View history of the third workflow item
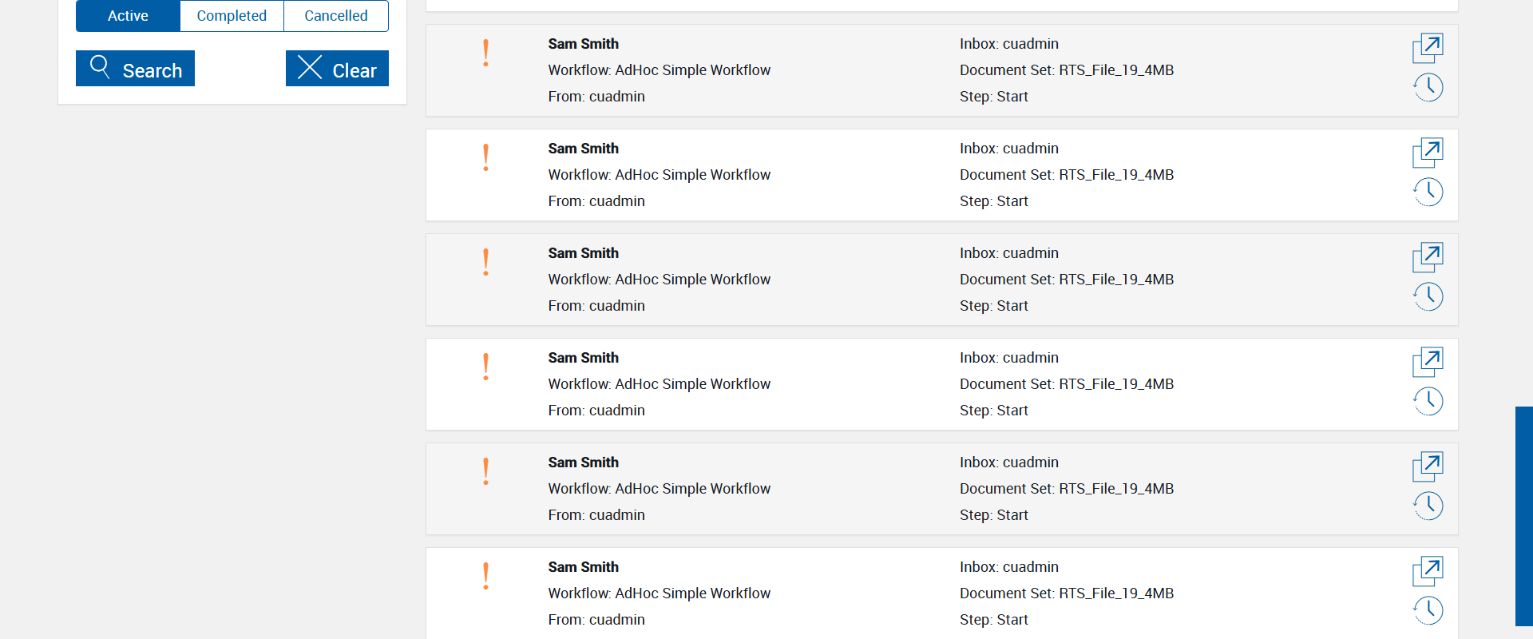The height and width of the screenshot is (639, 1533). (1428, 296)
